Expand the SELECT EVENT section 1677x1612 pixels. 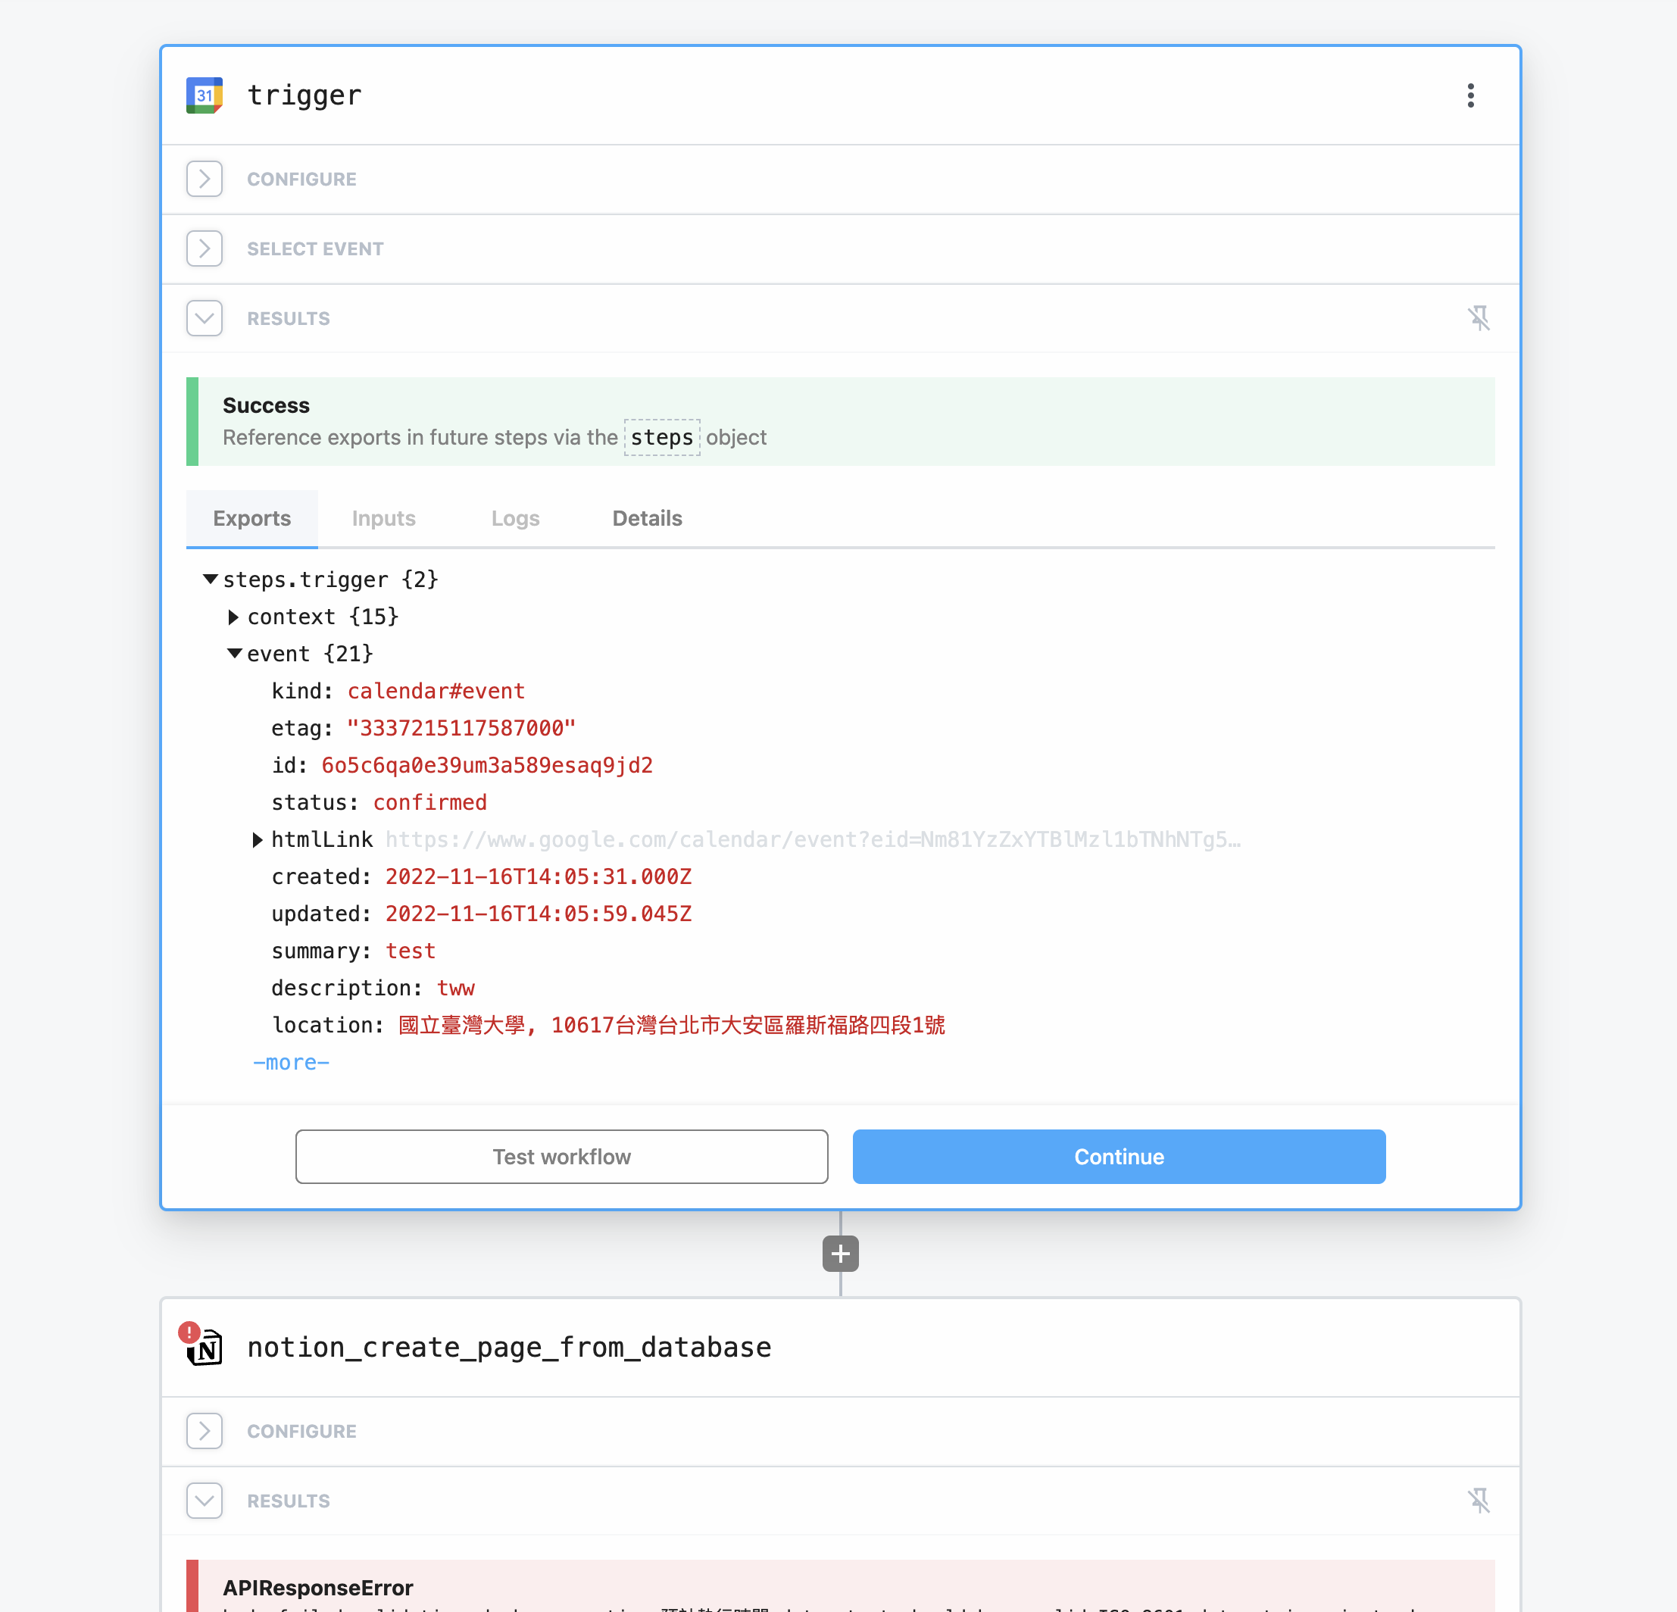pos(204,248)
